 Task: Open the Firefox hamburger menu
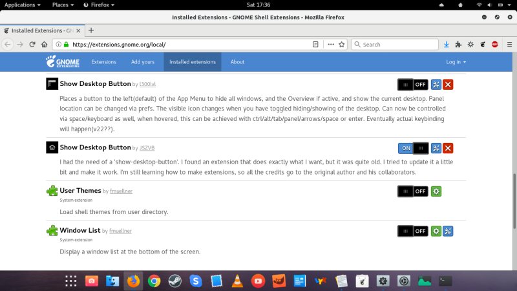point(509,44)
